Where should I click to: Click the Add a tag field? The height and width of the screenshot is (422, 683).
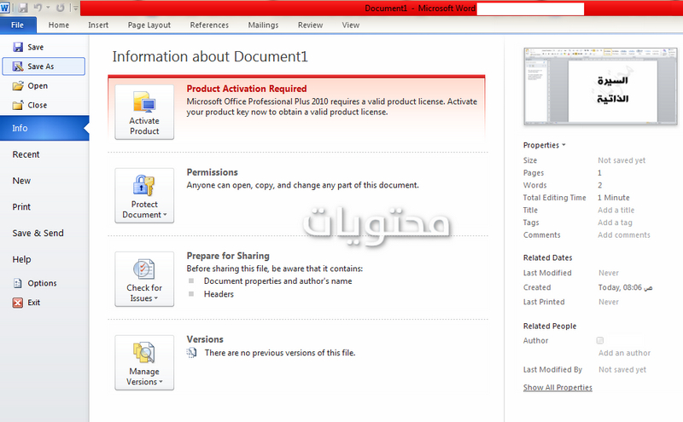615,223
